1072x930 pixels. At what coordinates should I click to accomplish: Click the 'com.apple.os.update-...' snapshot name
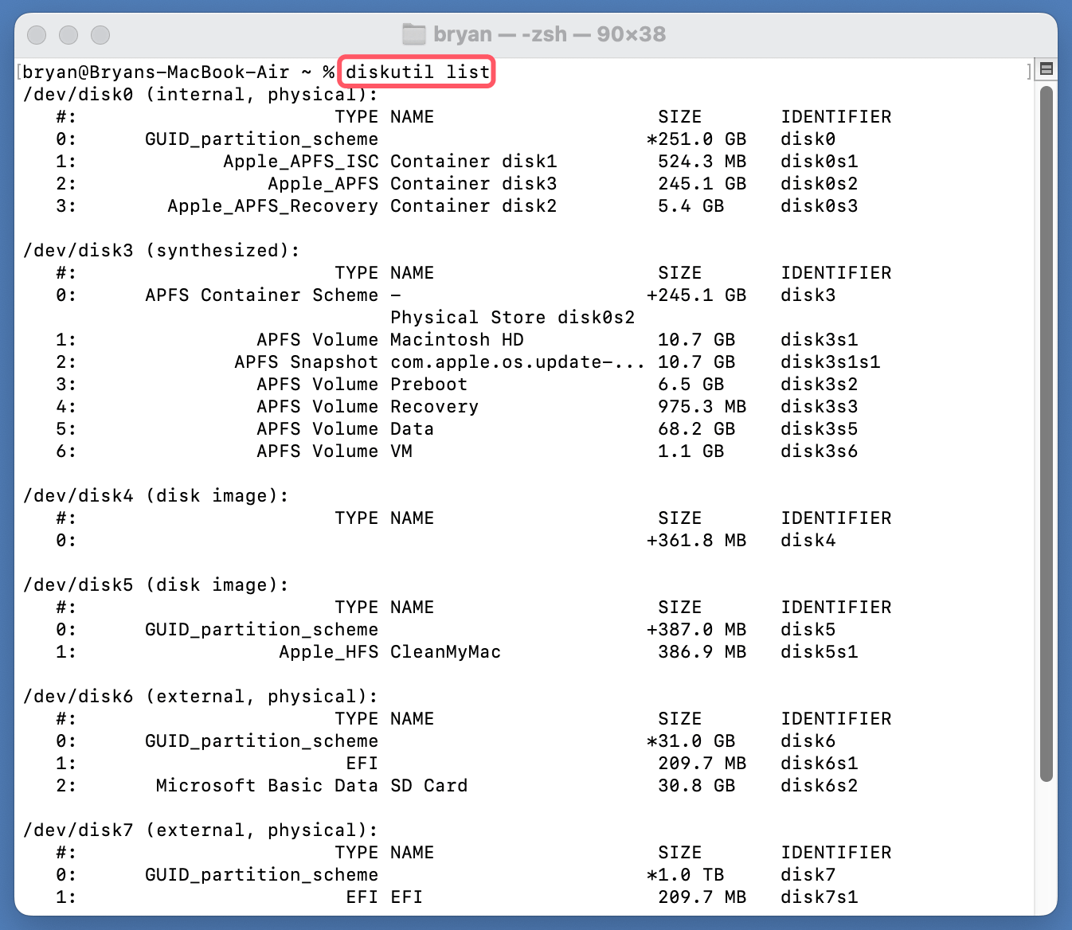(x=517, y=362)
